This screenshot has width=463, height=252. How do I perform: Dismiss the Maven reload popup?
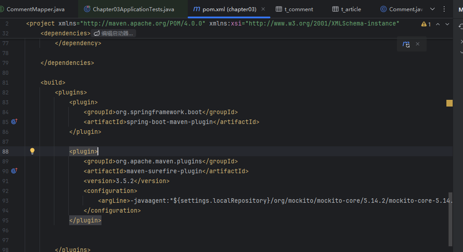tap(418, 44)
